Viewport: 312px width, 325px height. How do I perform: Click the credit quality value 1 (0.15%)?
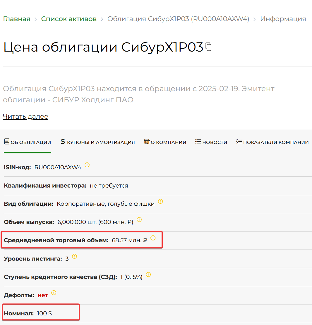(131, 277)
